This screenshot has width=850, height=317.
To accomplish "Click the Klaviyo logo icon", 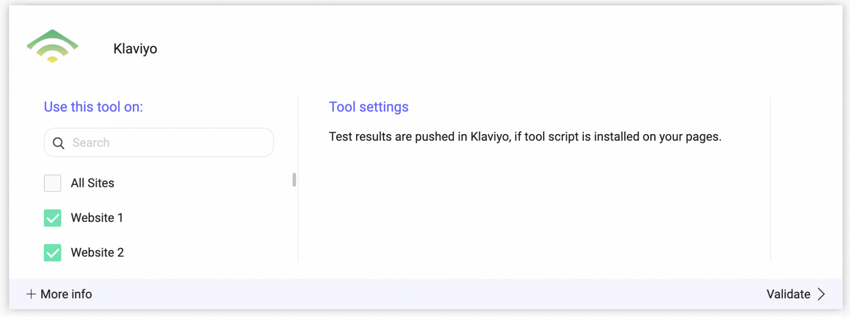I will click(52, 46).
